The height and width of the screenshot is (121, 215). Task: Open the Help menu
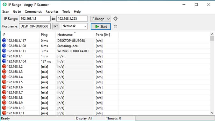(77, 12)
